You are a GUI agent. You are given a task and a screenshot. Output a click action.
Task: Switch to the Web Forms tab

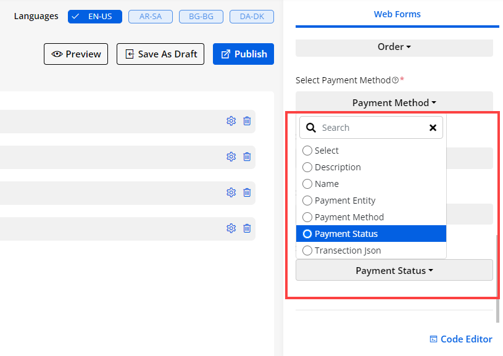click(397, 14)
